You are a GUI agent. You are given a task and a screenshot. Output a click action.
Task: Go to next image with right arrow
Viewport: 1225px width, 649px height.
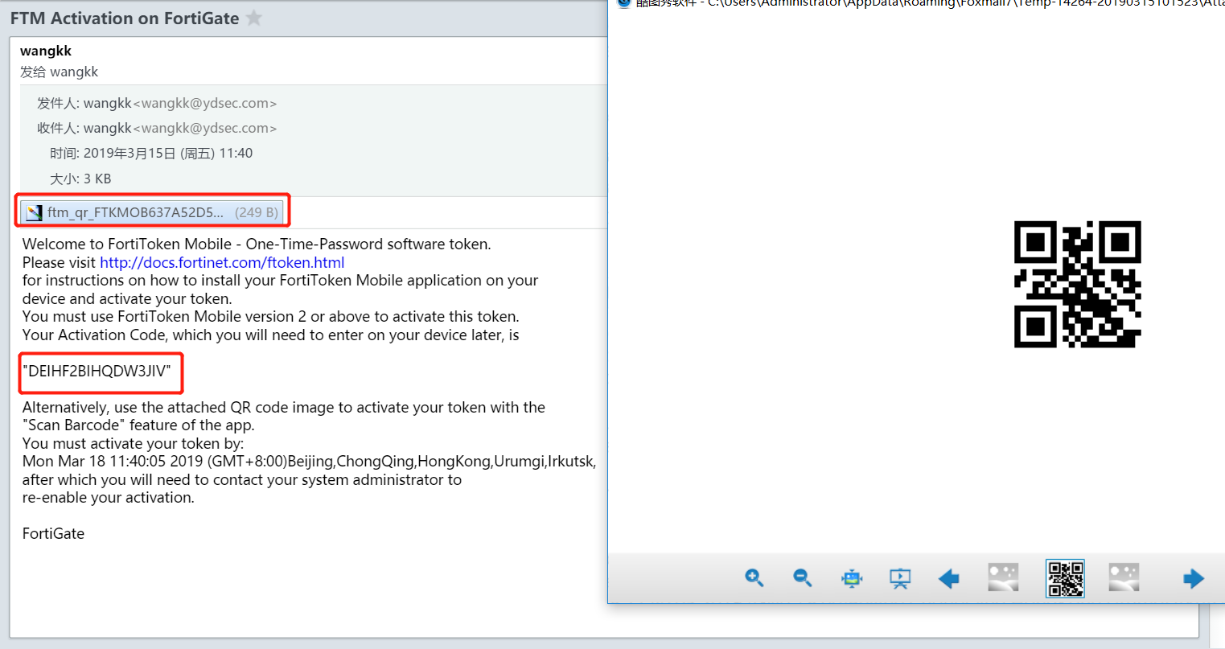click(x=1194, y=578)
